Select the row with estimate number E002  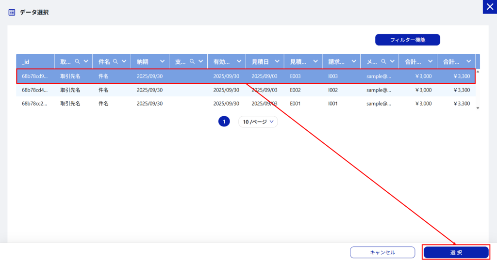[x=243, y=90]
